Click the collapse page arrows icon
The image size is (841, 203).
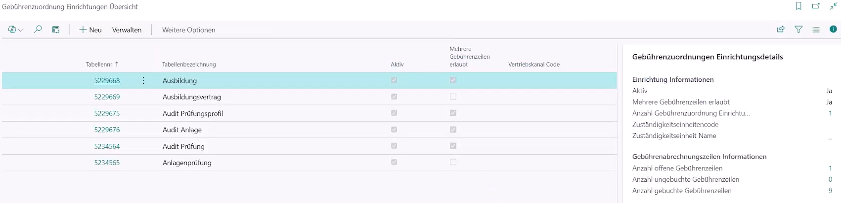click(833, 6)
